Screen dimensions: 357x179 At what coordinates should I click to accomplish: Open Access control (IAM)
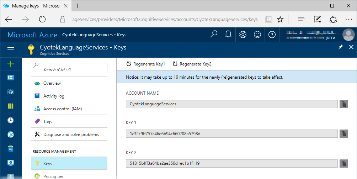pos(69,109)
